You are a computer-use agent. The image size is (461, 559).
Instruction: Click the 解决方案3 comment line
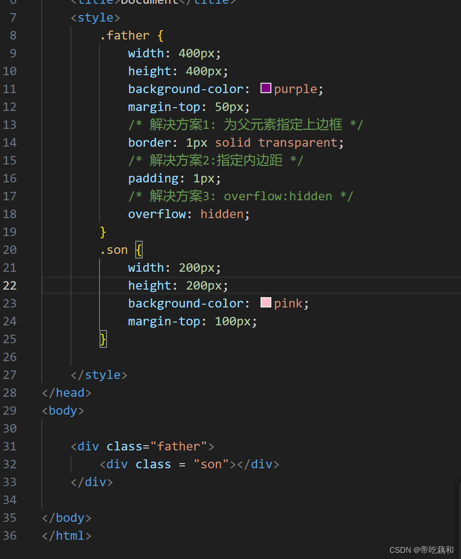pos(241,196)
